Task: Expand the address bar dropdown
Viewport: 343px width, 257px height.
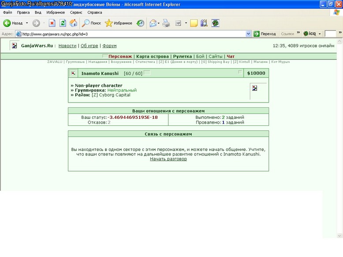Action: coord(248,34)
